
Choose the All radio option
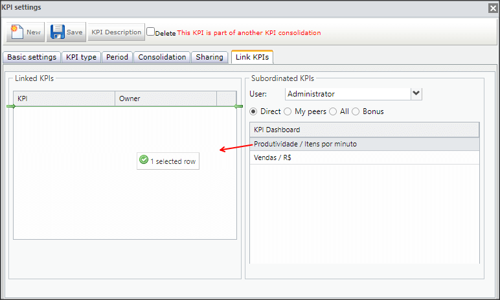click(x=333, y=111)
